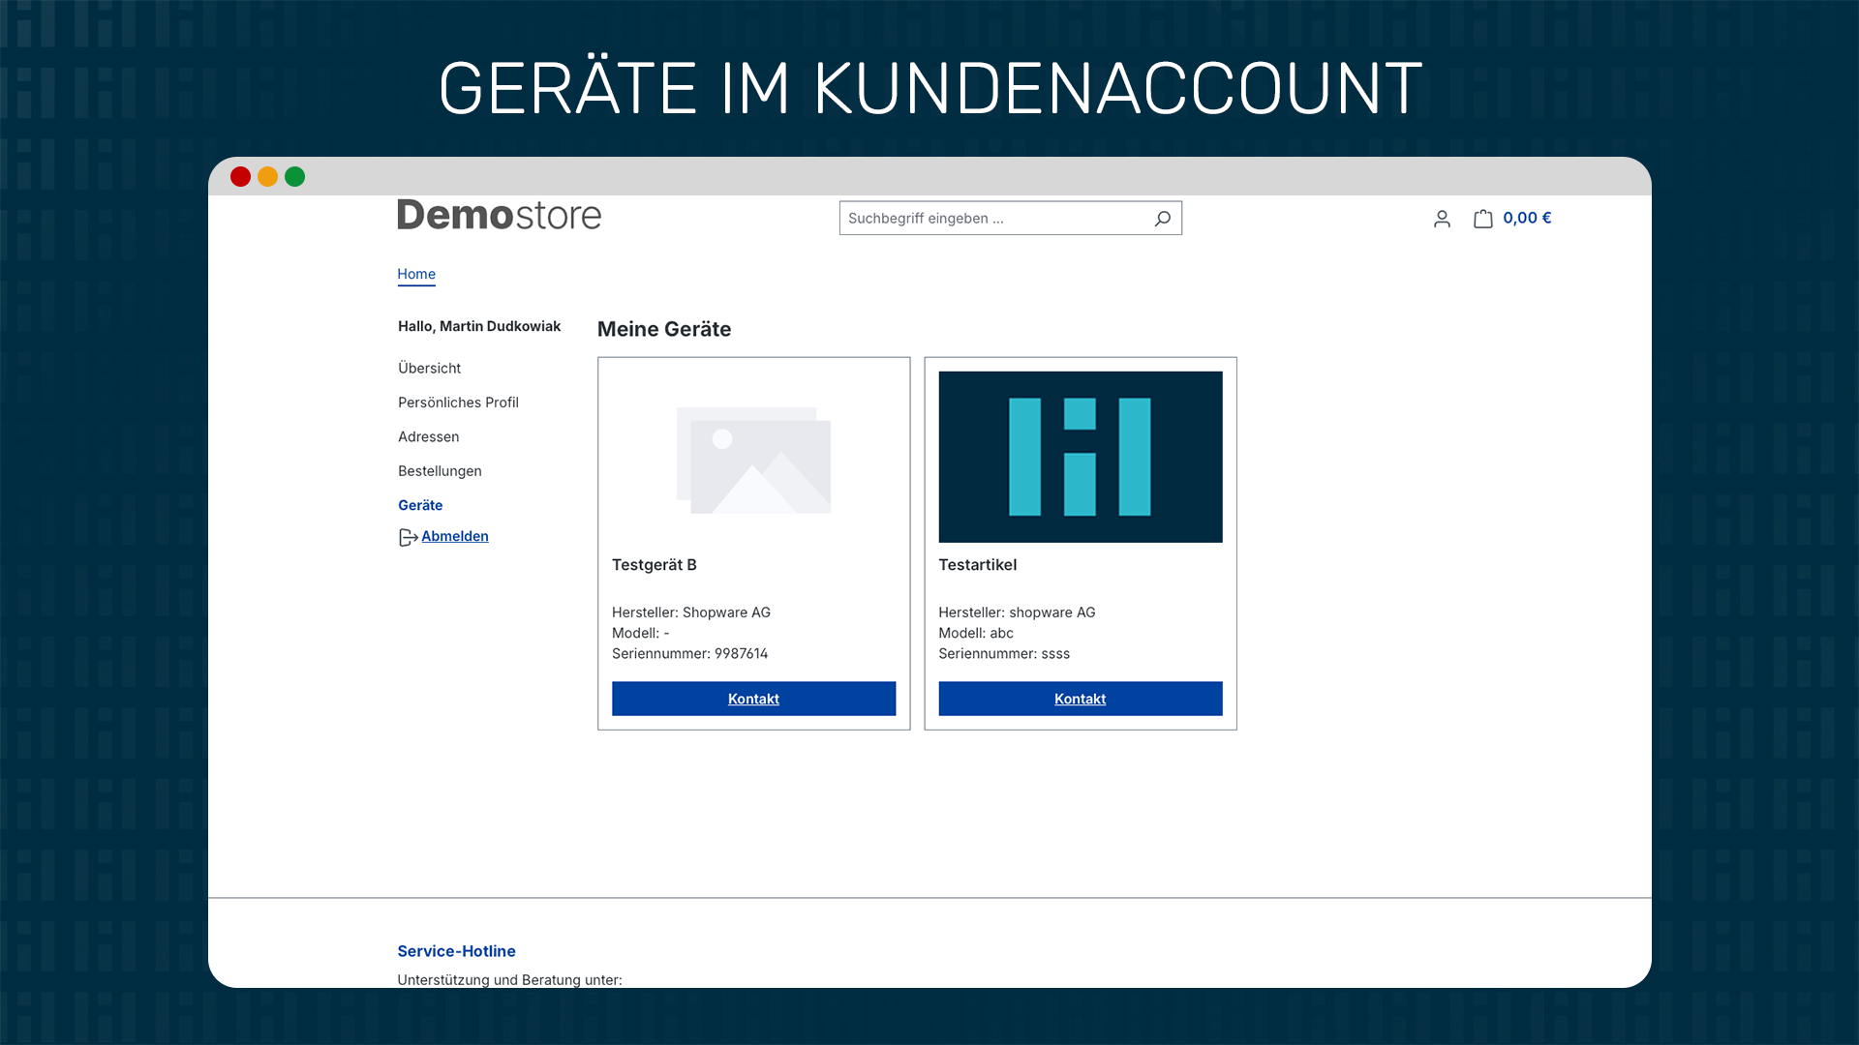The image size is (1859, 1045).
Task: Click the Demostore logo
Action: (499, 215)
